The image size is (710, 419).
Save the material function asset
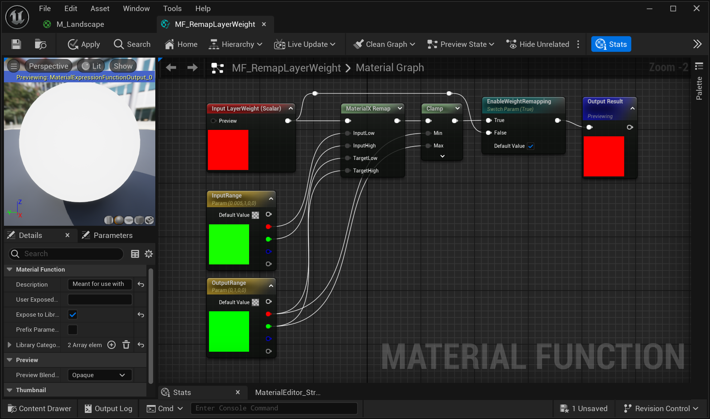pos(16,44)
